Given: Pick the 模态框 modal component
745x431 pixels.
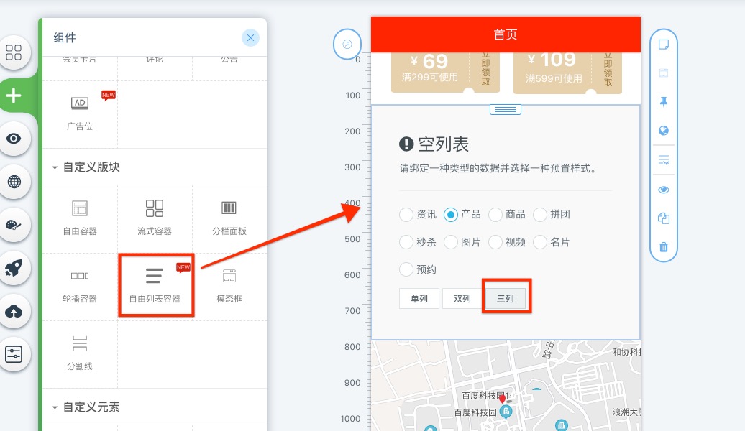Looking at the screenshot, I should pyautogui.click(x=229, y=284).
